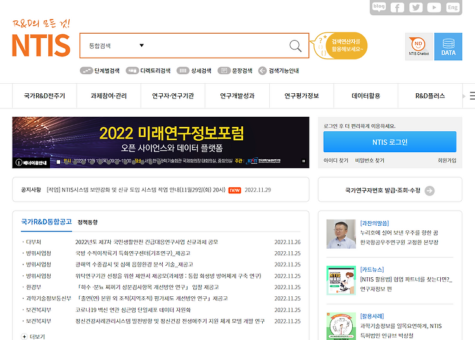Open 국방 수직이착륙기 특화연구센터 announcement

(x=133, y=253)
